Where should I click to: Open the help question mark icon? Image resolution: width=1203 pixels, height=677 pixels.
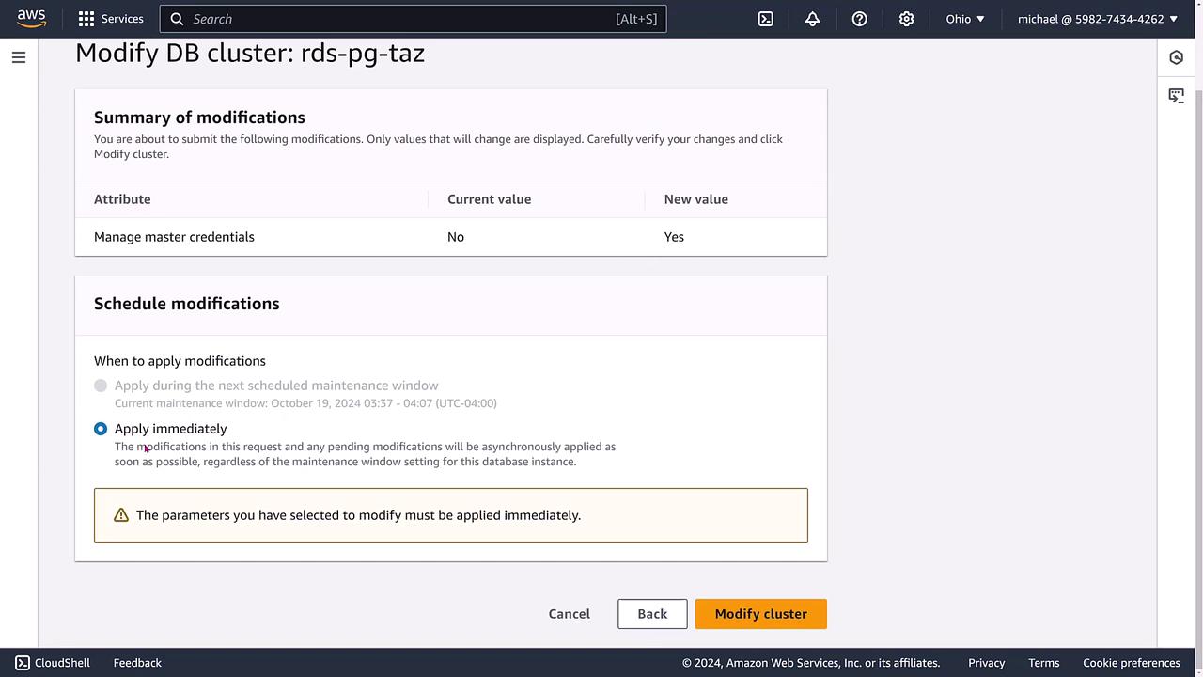point(859,19)
